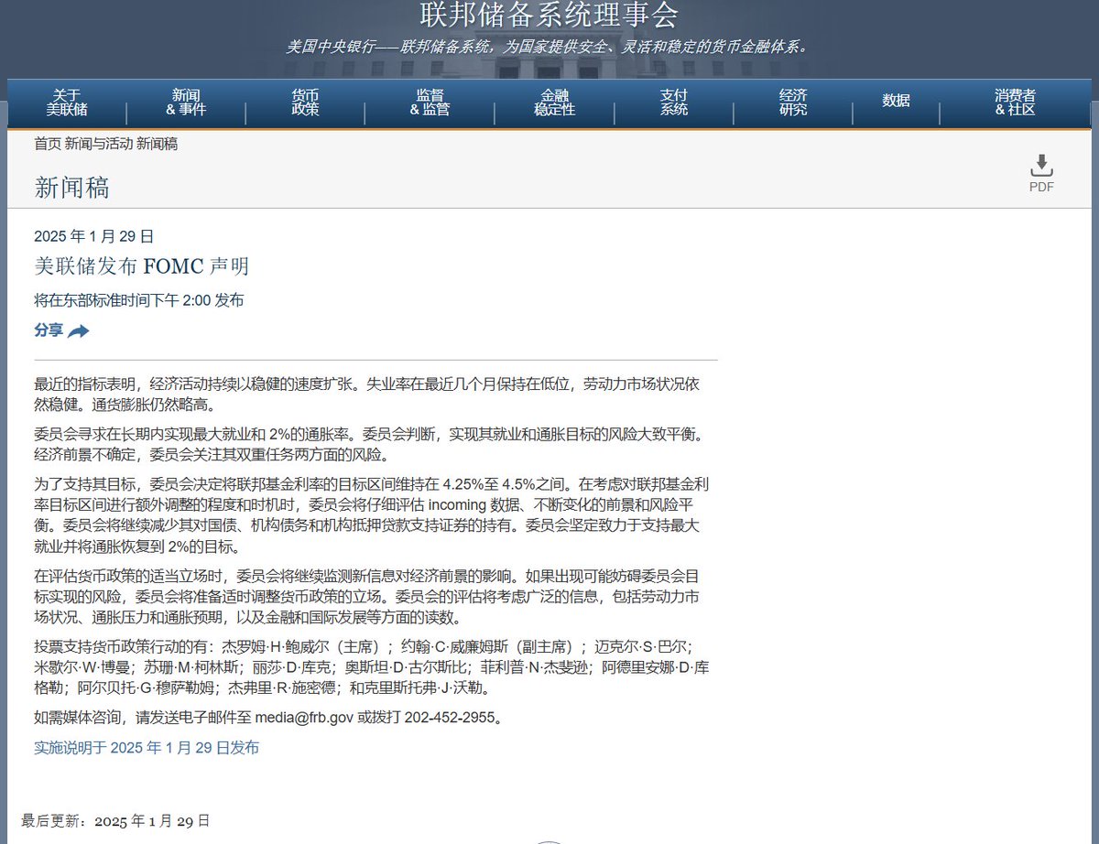Screen dimensions: 1099x844
Task: Click the 分享 share link
Action: [x=49, y=330]
